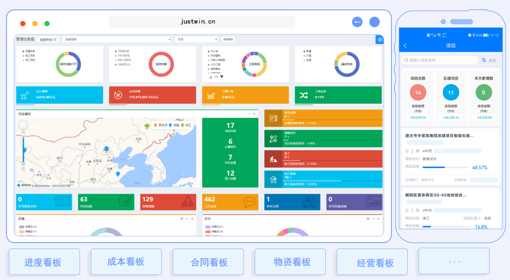Click the mobile project name search field
Viewport: 510px width, 280px height.
440,60
